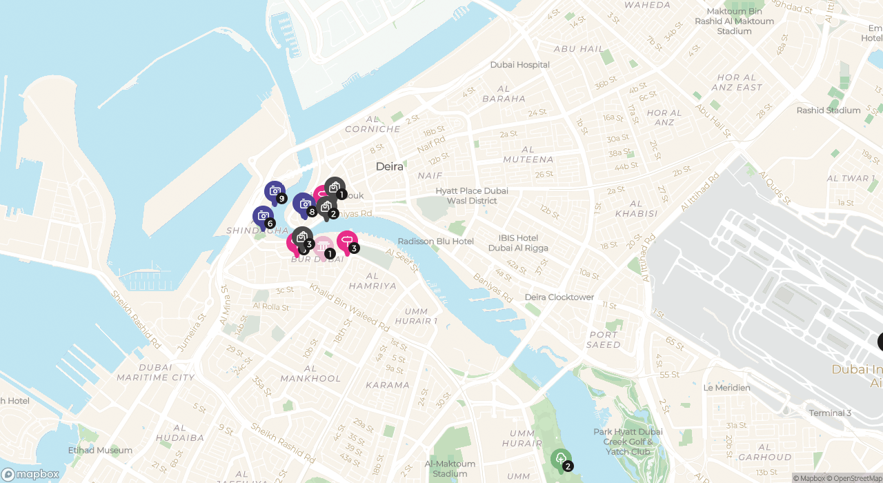Open the green park marker numbered 2
This screenshot has width=883, height=483.
[561, 460]
